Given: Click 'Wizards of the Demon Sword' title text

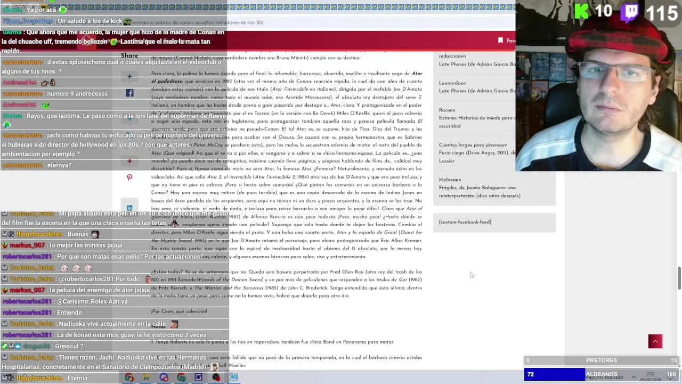Looking at the screenshot, I should pos(230,280).
